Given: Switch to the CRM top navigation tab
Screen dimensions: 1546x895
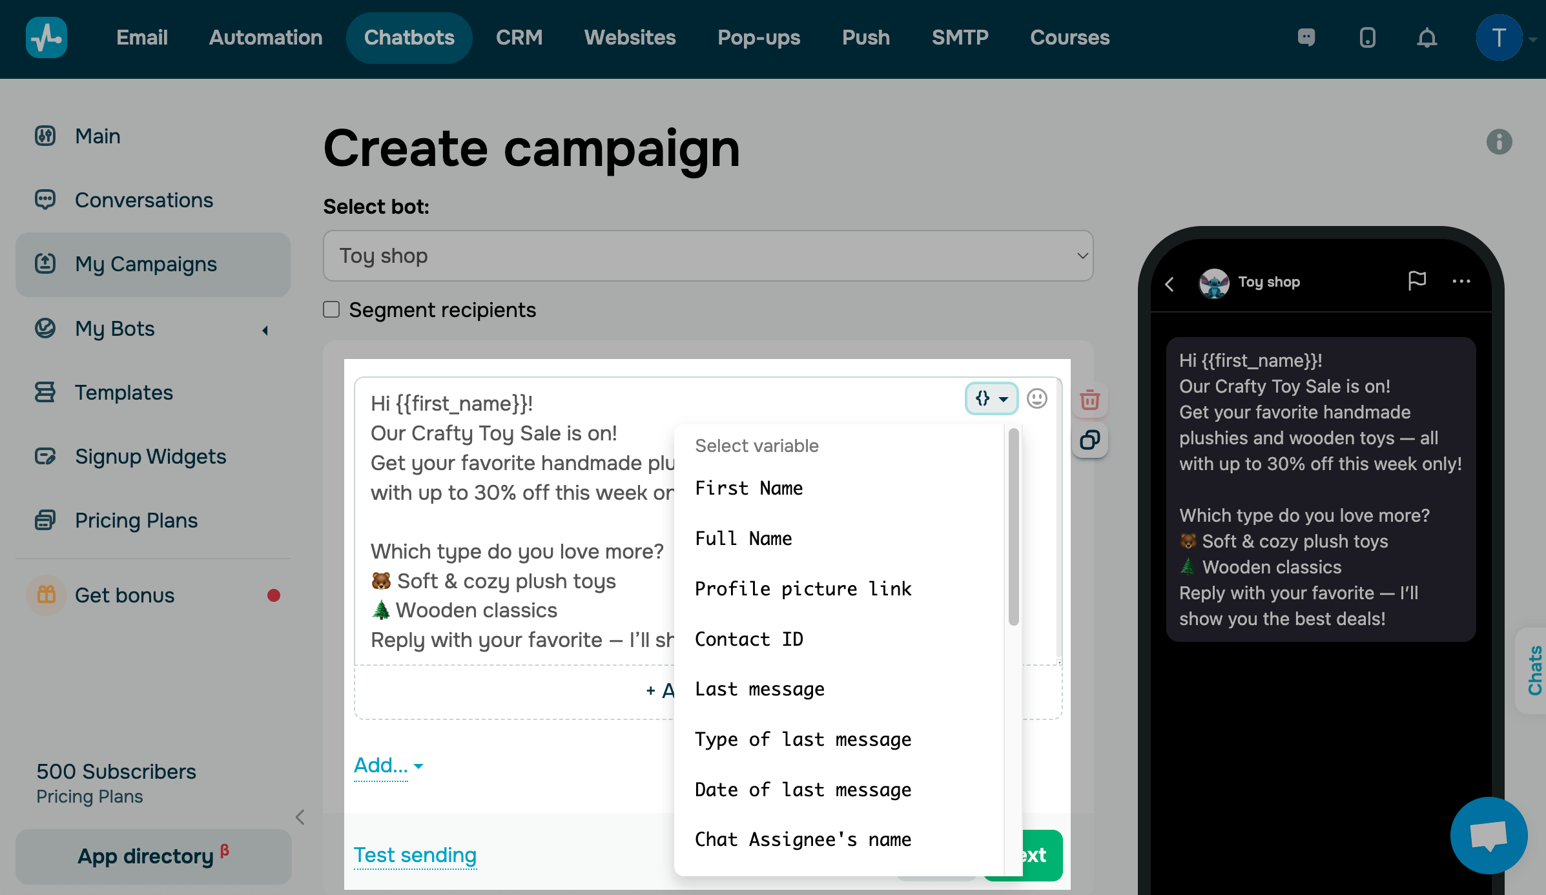Looking at the screenshot, I should (519, 37).
